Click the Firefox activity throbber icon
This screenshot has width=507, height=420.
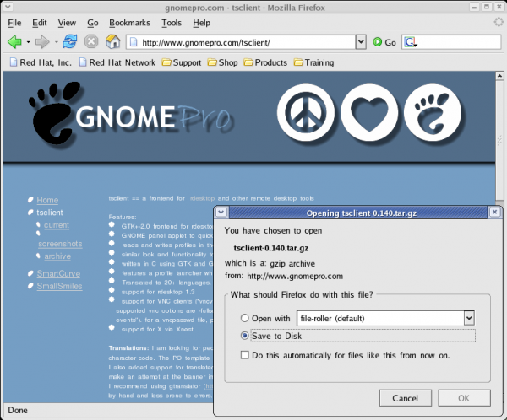click(499, 22)
